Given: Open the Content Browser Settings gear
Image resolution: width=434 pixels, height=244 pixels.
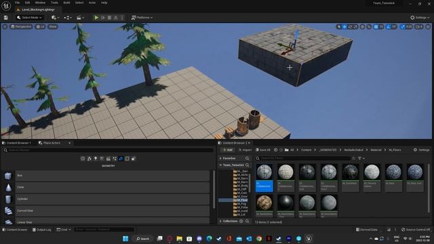Looking at the screenshot, I should point(422,150).
